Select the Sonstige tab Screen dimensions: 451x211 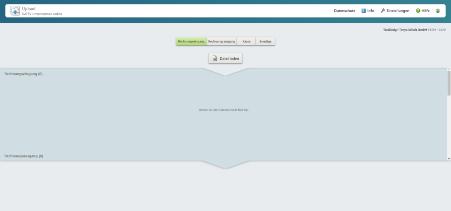pyautogui.click(x=266, y=41)
